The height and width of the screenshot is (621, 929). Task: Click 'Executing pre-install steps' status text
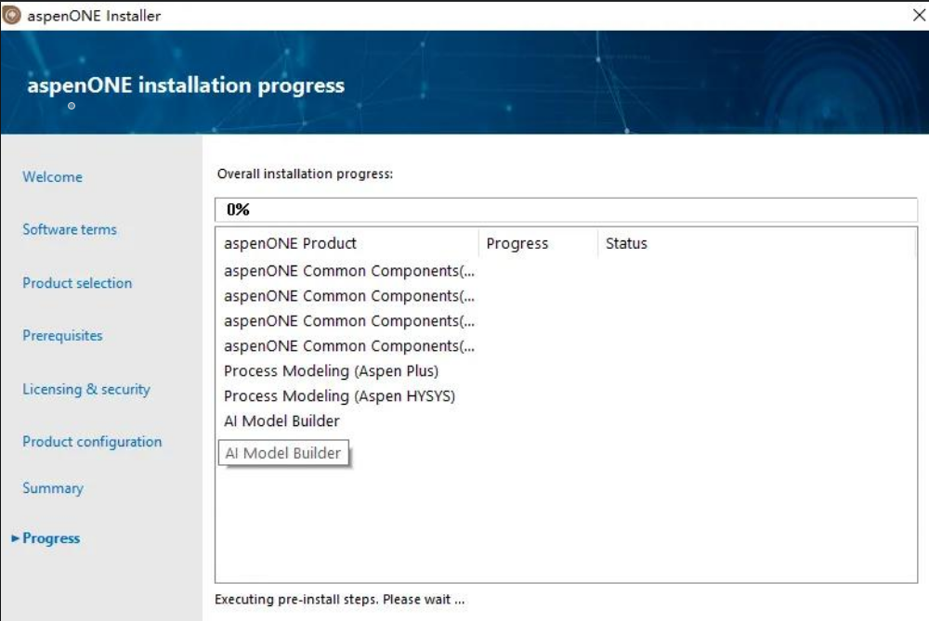point(339,599)
